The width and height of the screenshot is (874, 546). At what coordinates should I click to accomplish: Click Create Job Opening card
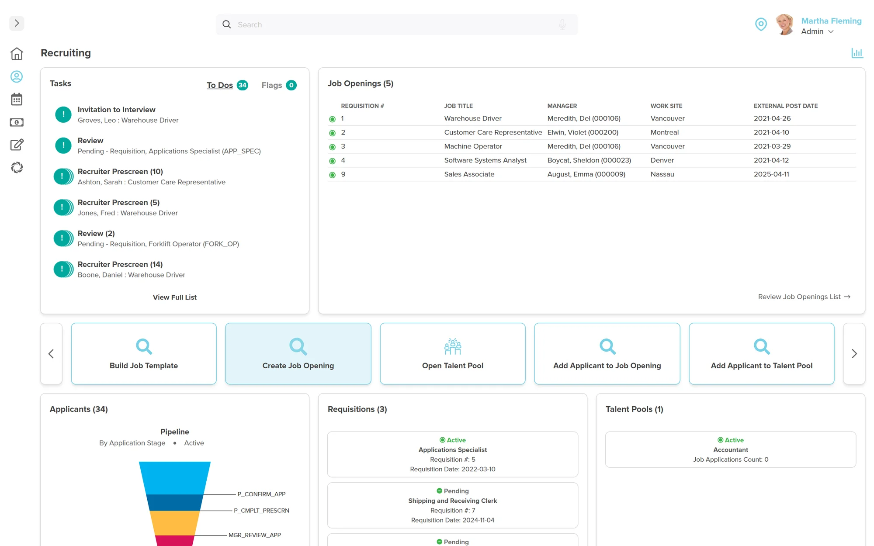tap(298, 354)
